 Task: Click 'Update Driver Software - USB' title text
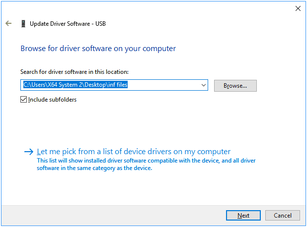pos(68,24)
